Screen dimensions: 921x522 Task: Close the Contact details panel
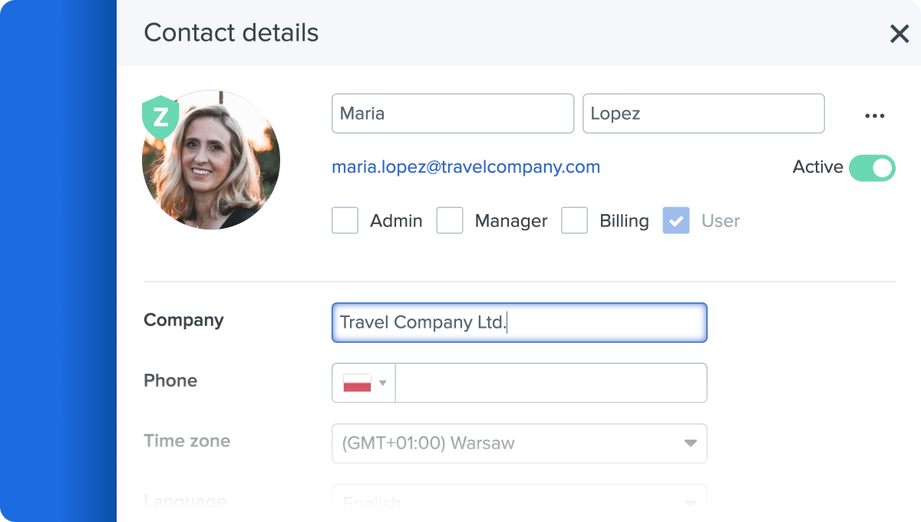coord(899,34)
